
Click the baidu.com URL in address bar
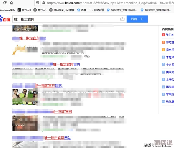(110, 3)
